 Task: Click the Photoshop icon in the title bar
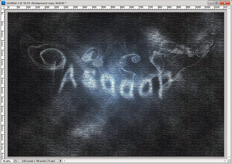tap(3, 3)
